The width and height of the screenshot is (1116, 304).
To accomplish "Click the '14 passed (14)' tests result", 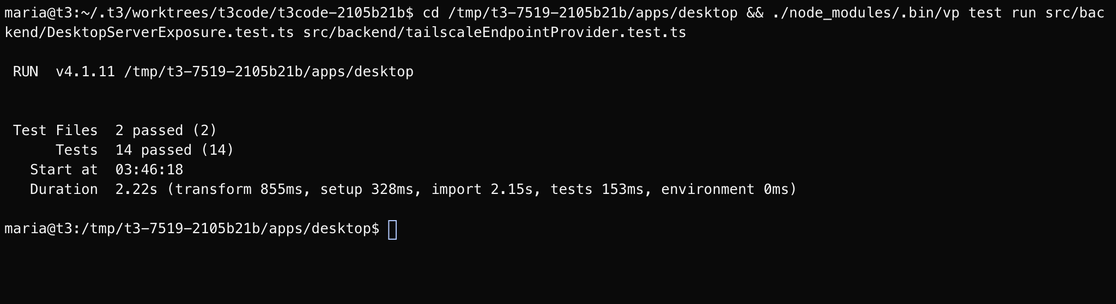I will point(175,150).
